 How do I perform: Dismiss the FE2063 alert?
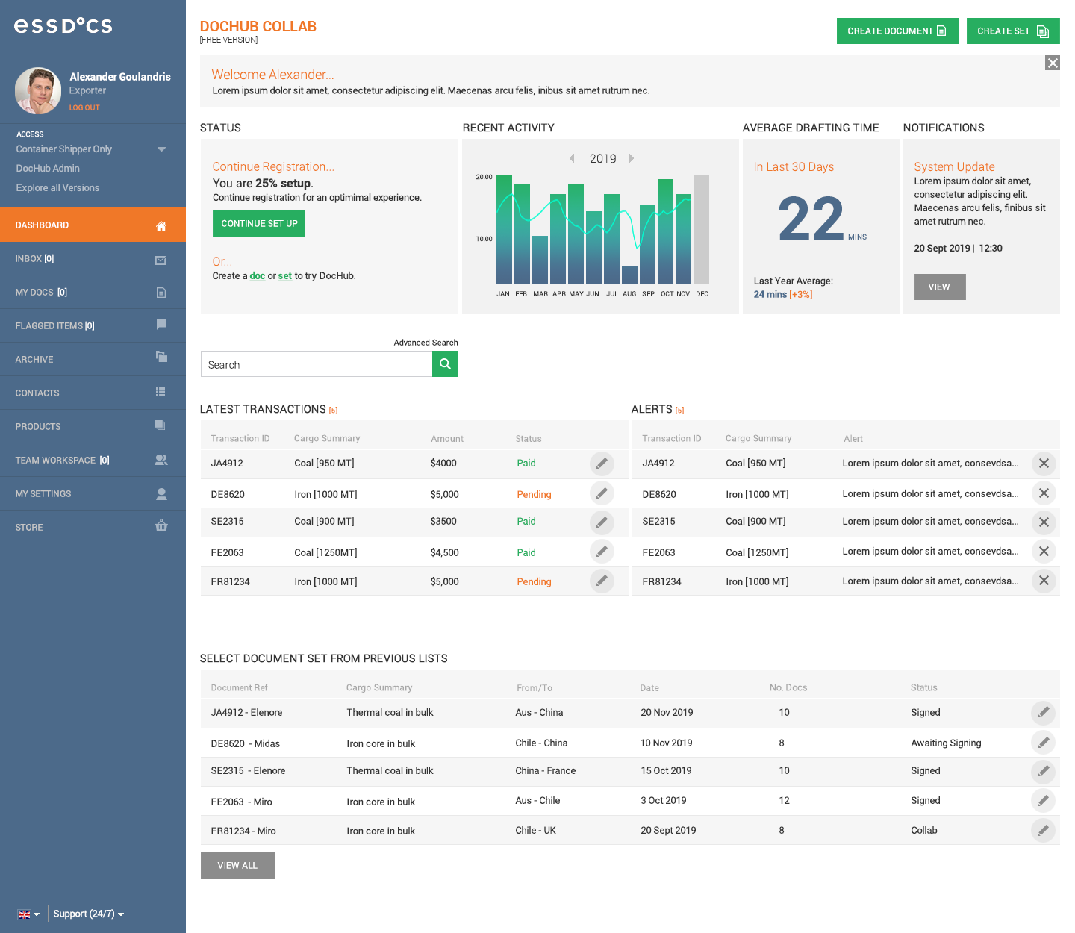pyautogui.click(x=1044, y=552)
